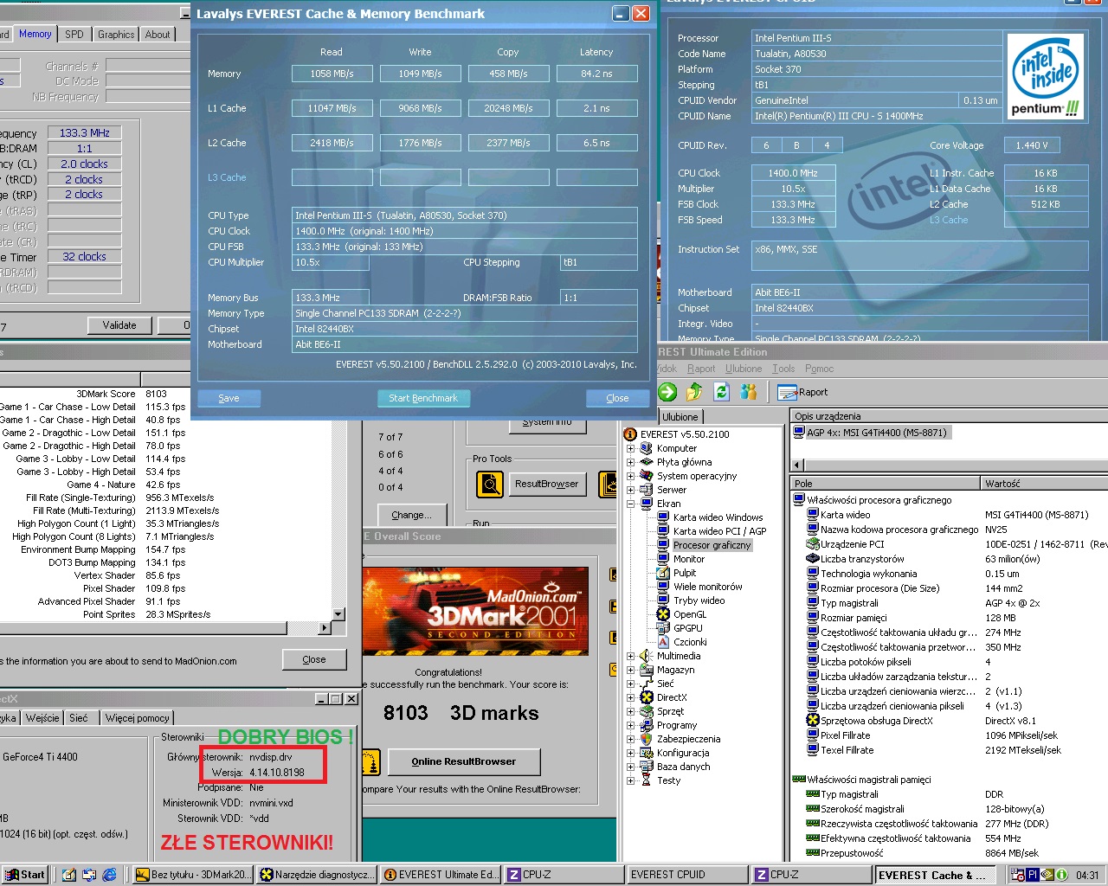
Task: Switch to the About tab in CPU-Z
Action: click(x=158, y=35)
